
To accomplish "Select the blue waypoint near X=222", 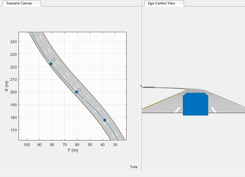I will [51, 64].
